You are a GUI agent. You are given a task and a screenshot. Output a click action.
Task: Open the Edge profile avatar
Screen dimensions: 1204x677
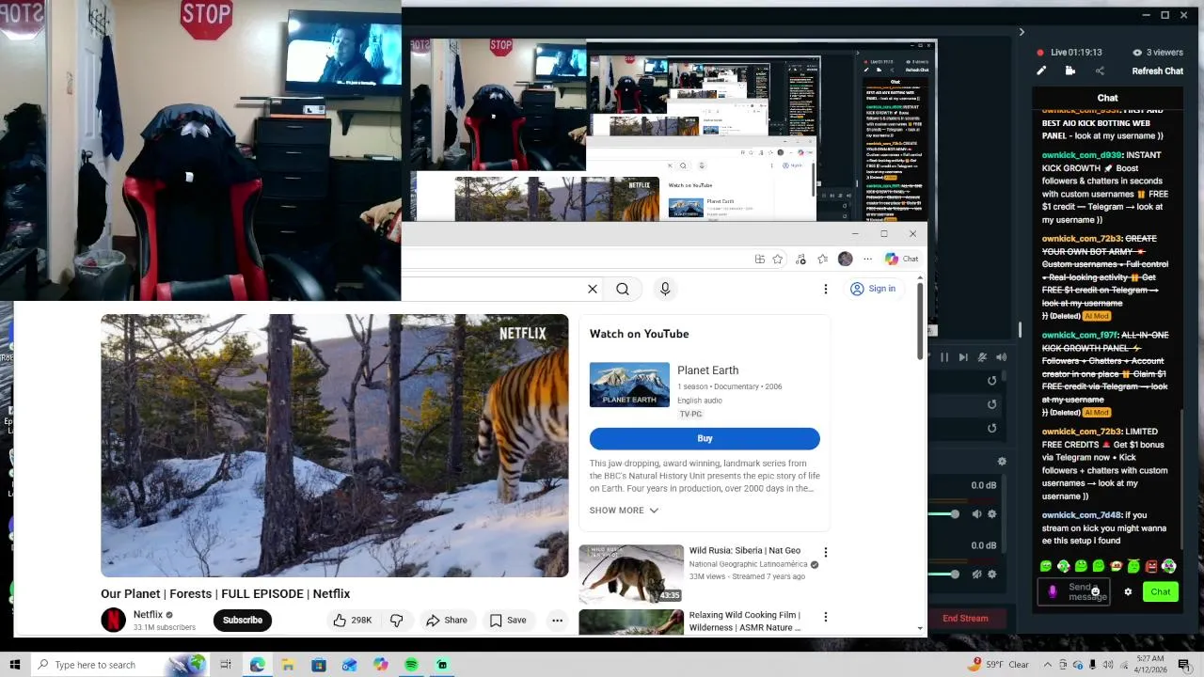coord(846,260)
